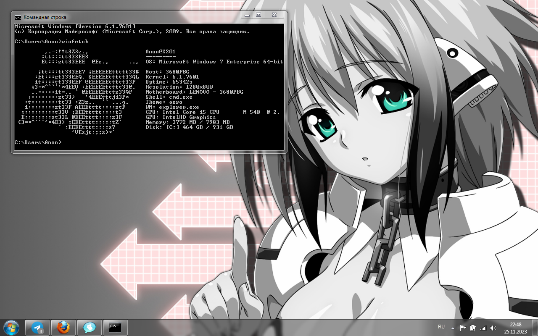Click the 'Resolution: 1280x800' line

pyautogui.click(x=179, y=87)
